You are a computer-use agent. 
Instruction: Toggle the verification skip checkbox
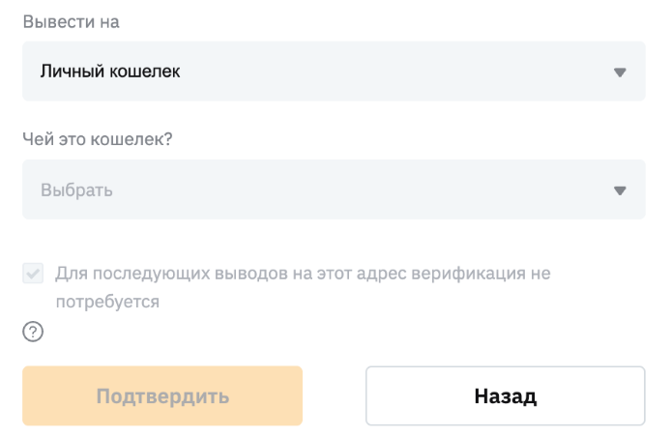34,274
